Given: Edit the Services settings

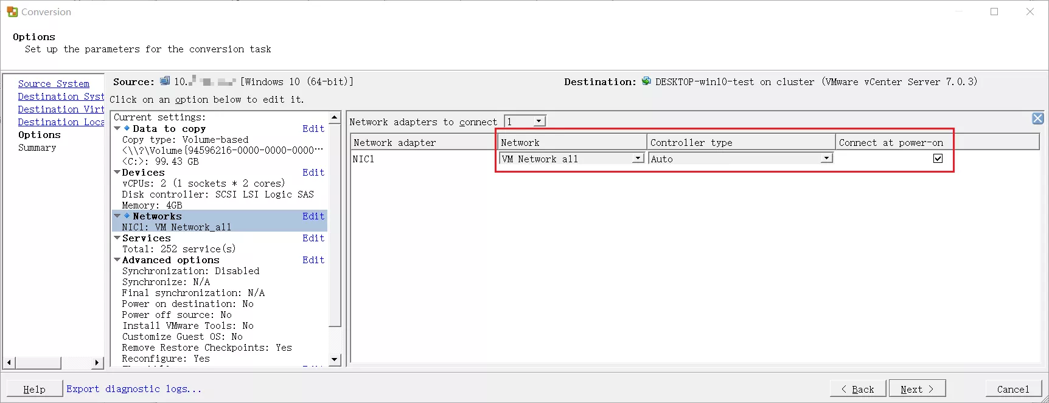Looking at the screenshot, I should click(x=313, y=238).
